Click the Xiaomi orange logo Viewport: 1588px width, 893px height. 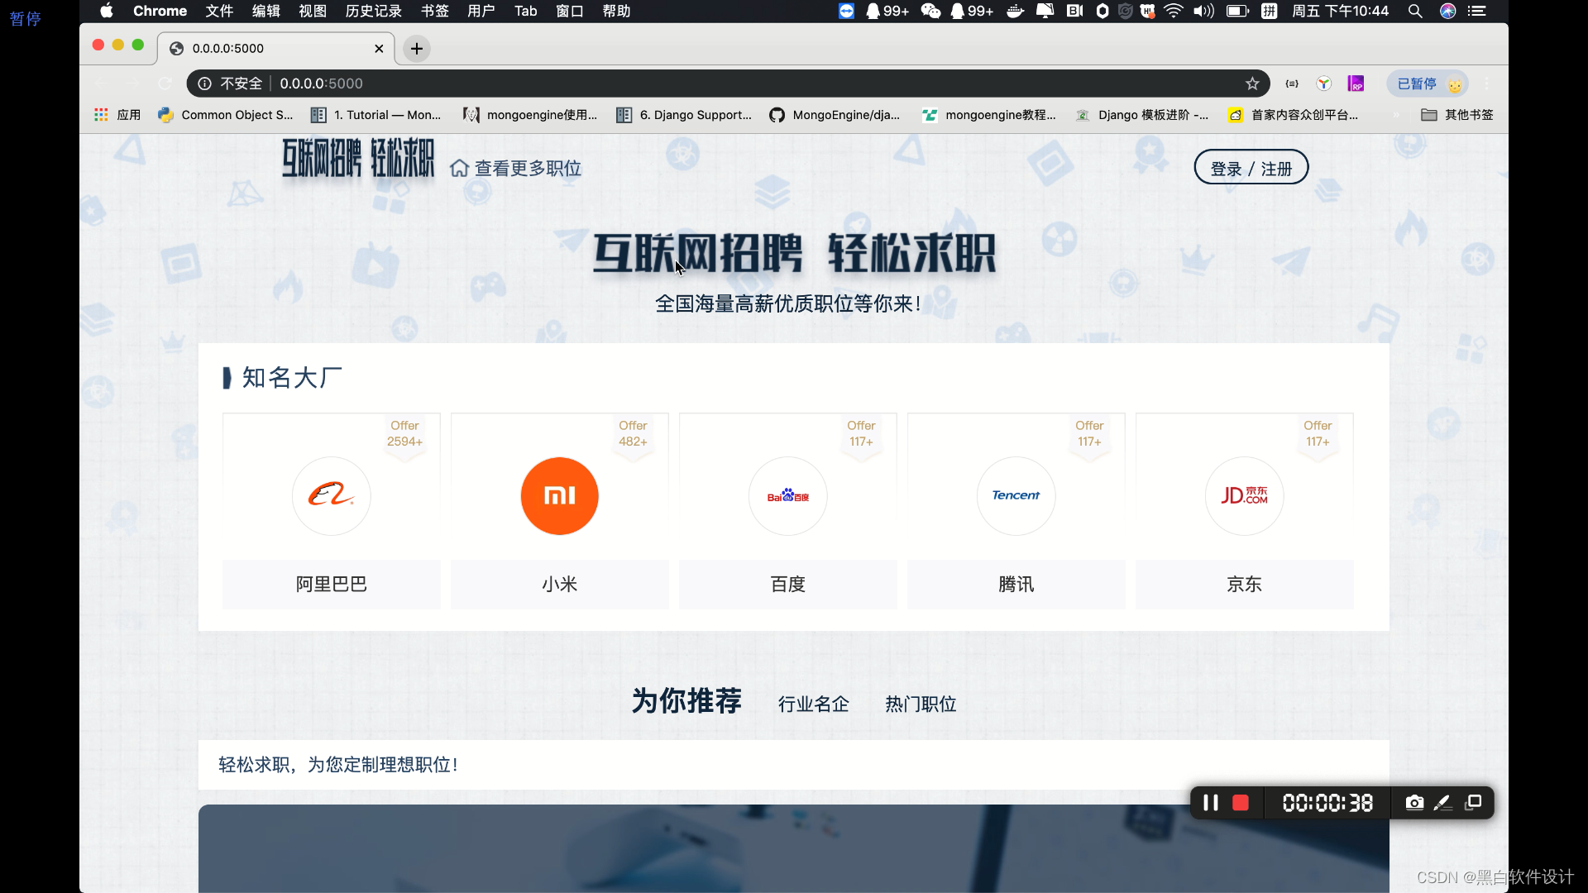559,495
